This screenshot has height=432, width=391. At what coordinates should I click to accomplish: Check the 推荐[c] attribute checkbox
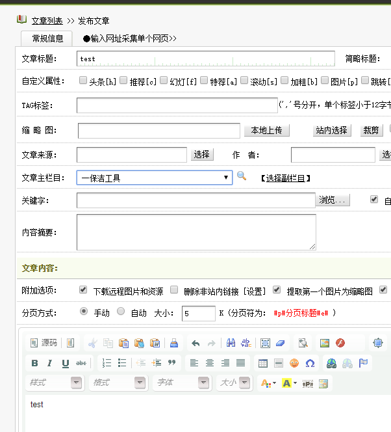[123, 80]
